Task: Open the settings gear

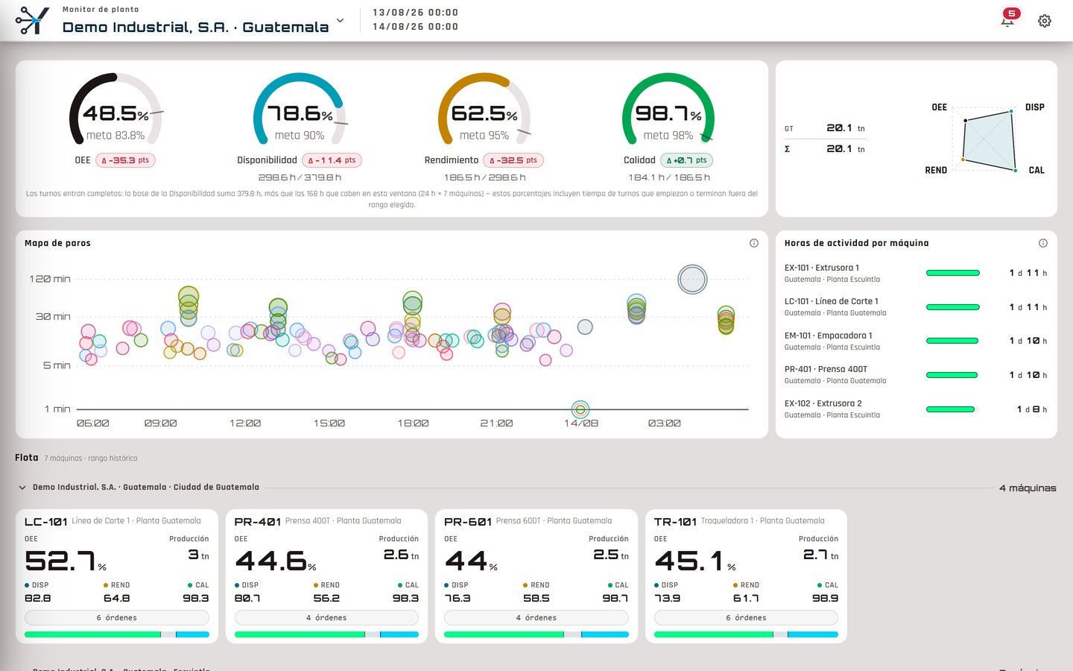Action: (1045, 21)
